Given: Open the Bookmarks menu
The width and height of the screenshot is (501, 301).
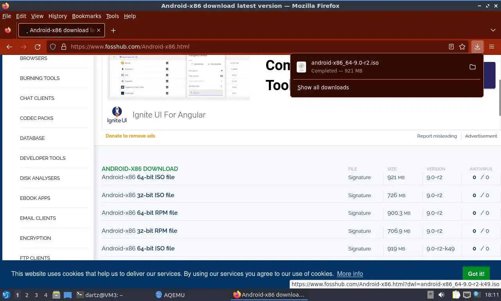Looking at the screenshot, I should point(87,16).
